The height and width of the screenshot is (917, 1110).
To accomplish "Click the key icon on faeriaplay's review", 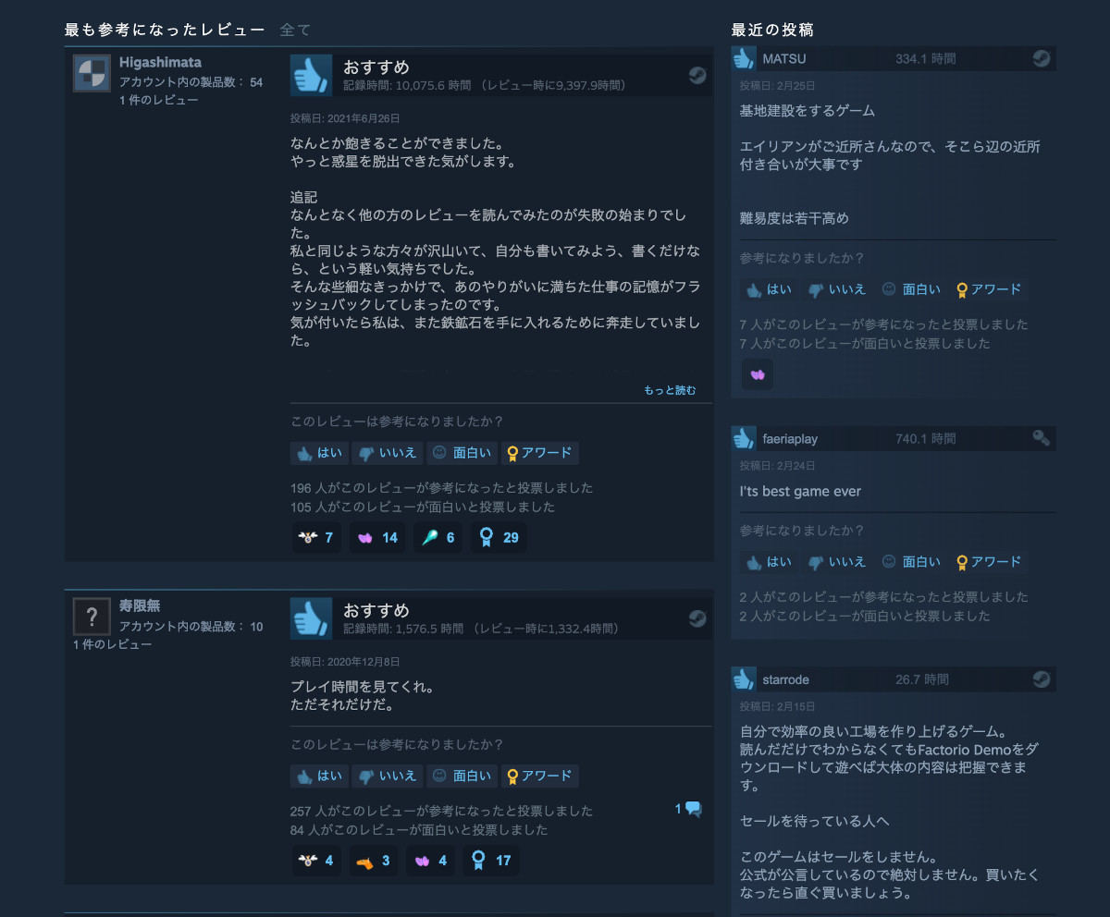I will [x=1042, y=438].
